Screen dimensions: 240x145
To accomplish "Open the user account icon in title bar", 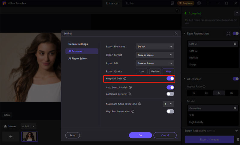I will coord(199,3).
